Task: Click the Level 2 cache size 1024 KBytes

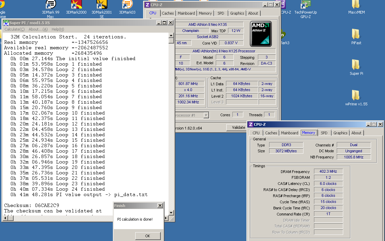Action: 242,96
